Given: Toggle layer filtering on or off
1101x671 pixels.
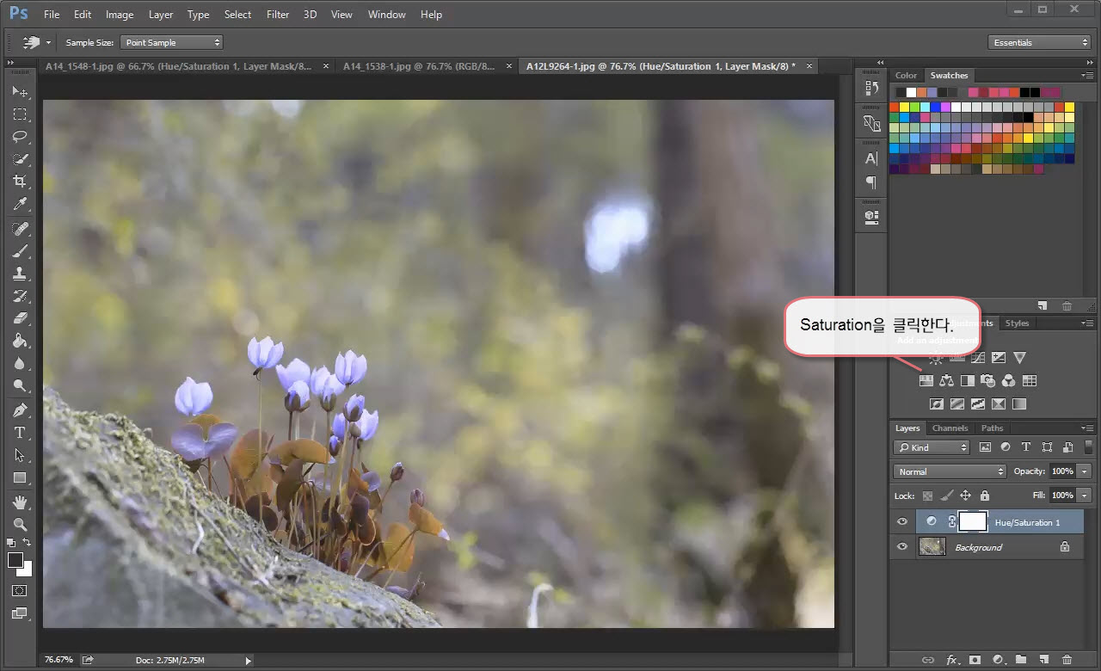Looking at the screenshot, I should [1090, 446].
